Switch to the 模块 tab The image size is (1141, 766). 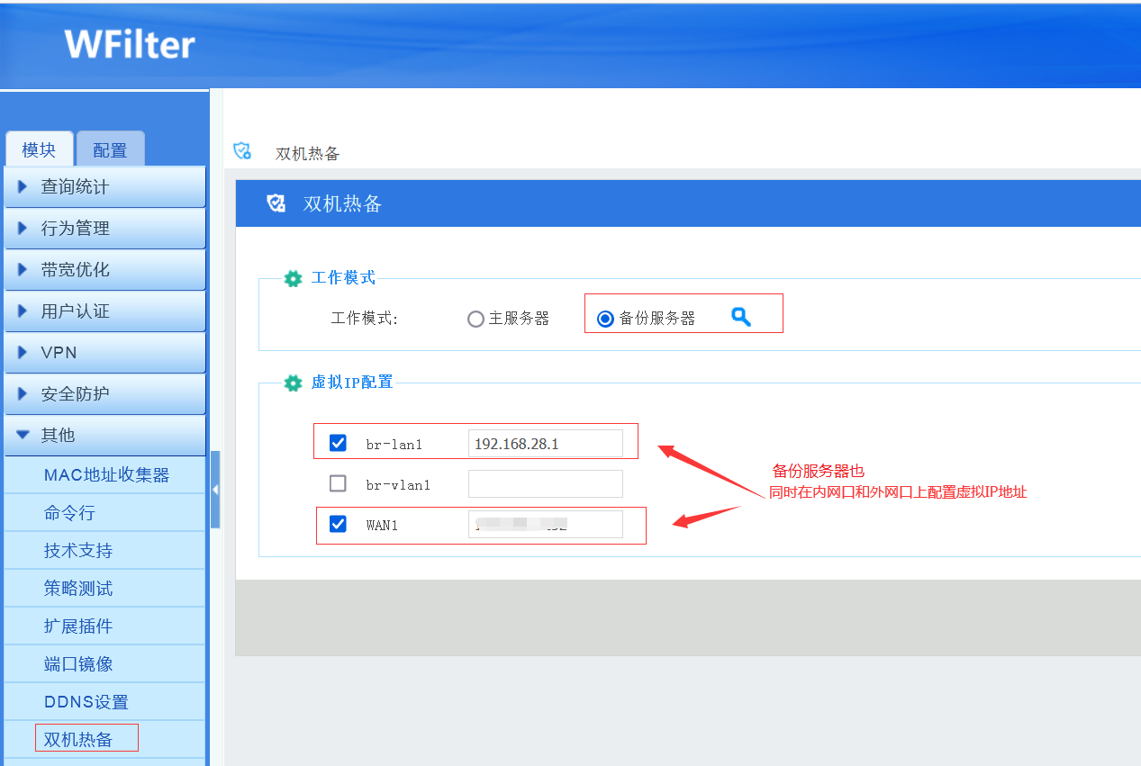coord(39,150)
